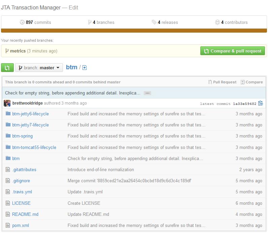Open the README.md file
The image size is (268, 233).
coord(25,214)
